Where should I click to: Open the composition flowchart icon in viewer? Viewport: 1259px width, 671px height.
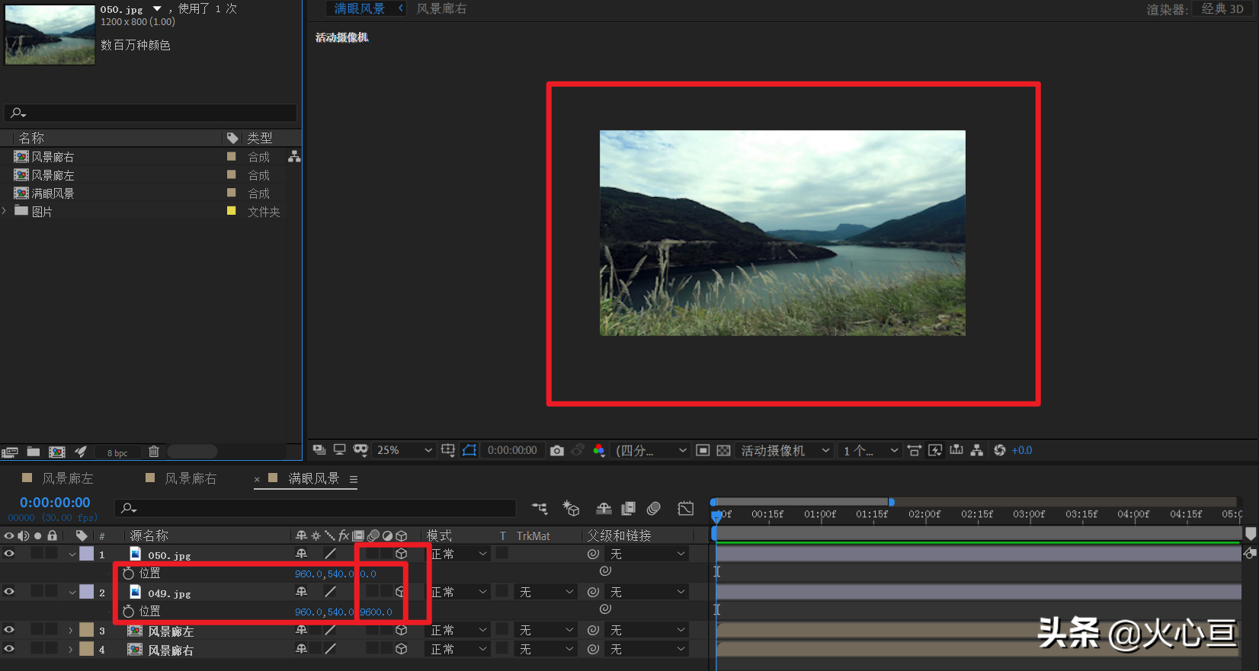tap(977, 450)
